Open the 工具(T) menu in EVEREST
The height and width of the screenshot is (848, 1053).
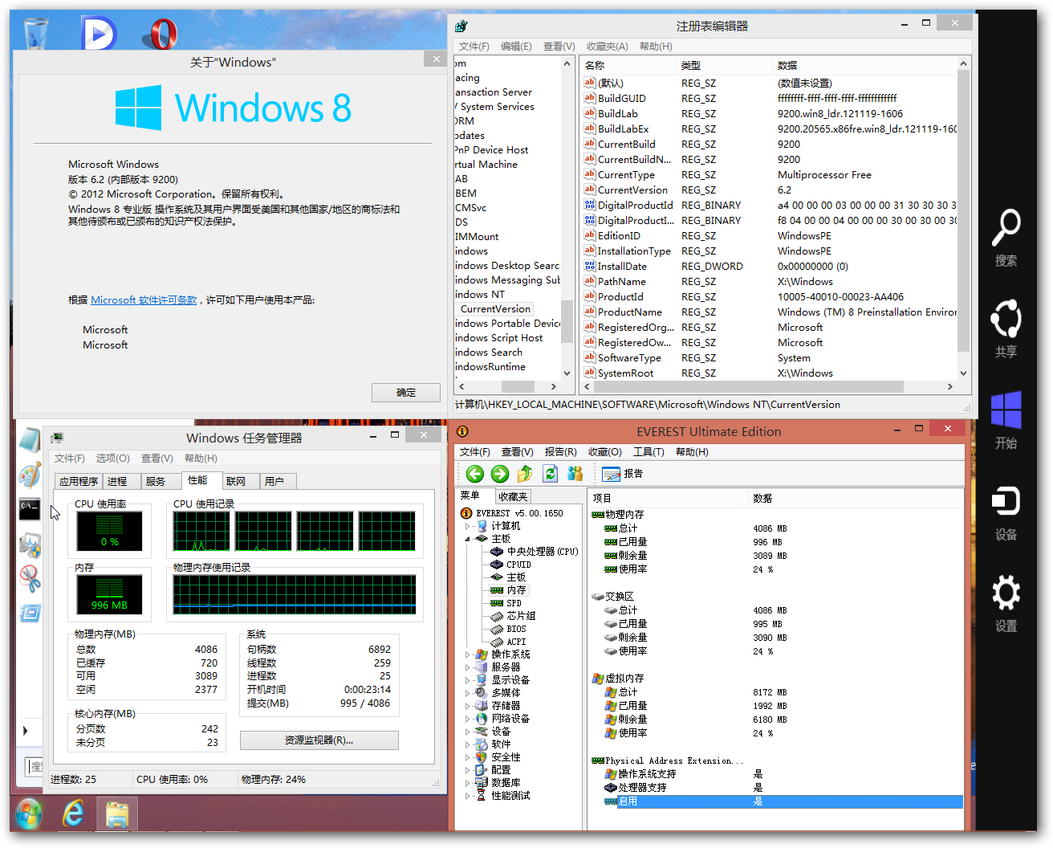[x=648, y=452]
